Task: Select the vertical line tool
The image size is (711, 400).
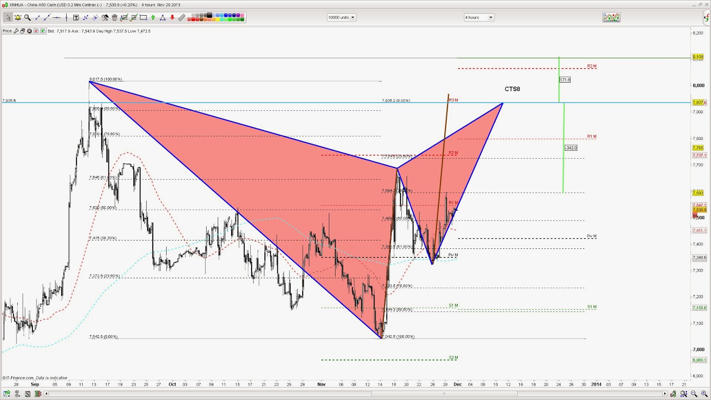Action: click(x=66, y=18)
